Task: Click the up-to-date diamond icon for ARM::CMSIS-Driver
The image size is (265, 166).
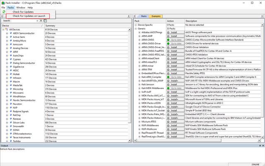Action: pyautogui.click(x=168, y=43)
